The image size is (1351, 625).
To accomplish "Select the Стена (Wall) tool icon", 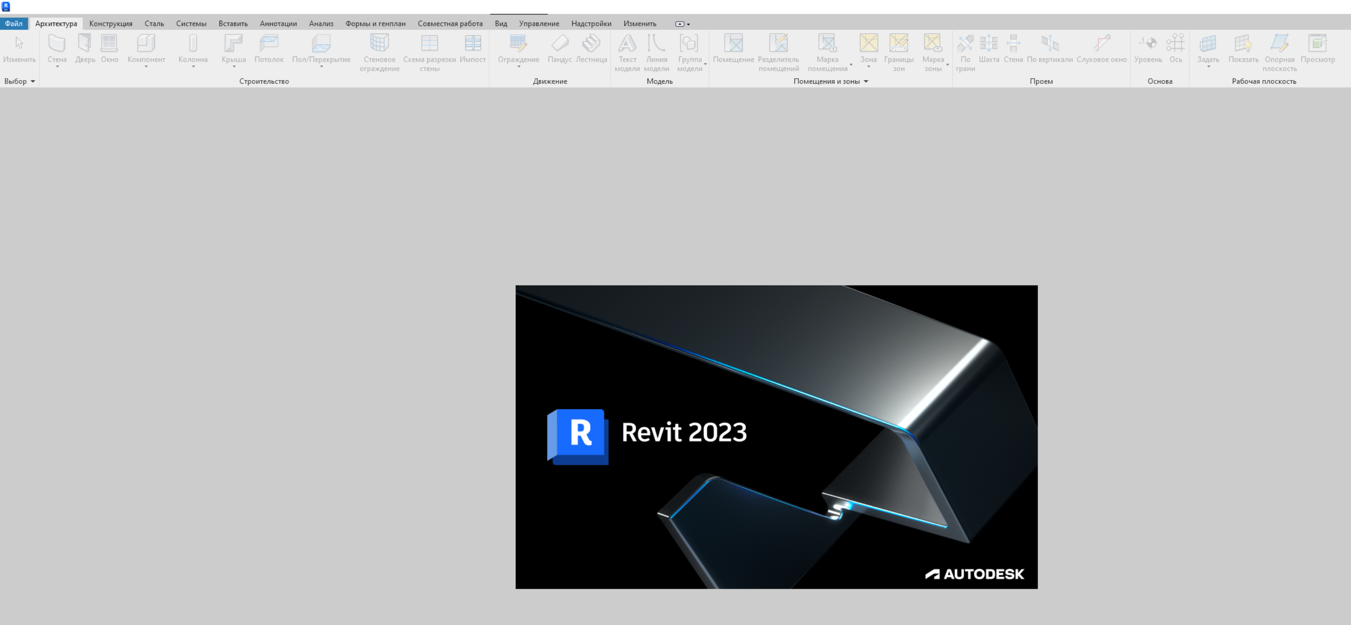I will (57, 43).
